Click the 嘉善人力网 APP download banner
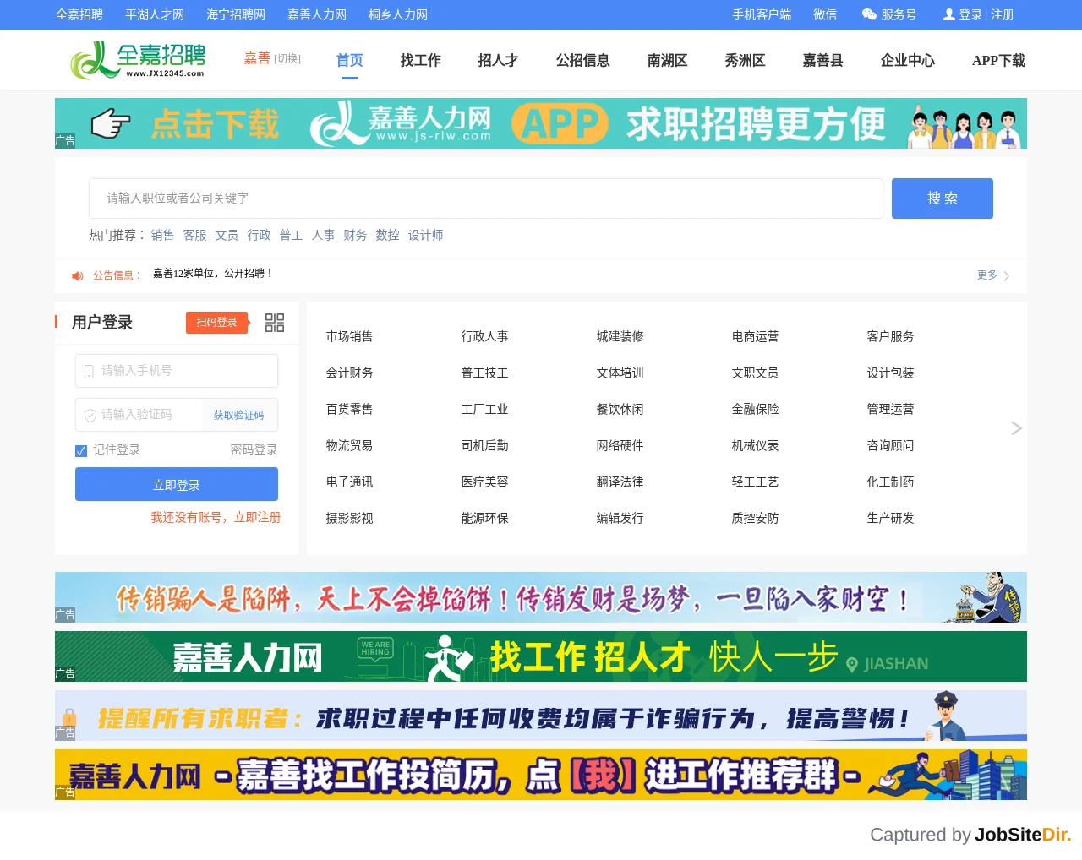1082x860 pixels. (x=541, y=123)
